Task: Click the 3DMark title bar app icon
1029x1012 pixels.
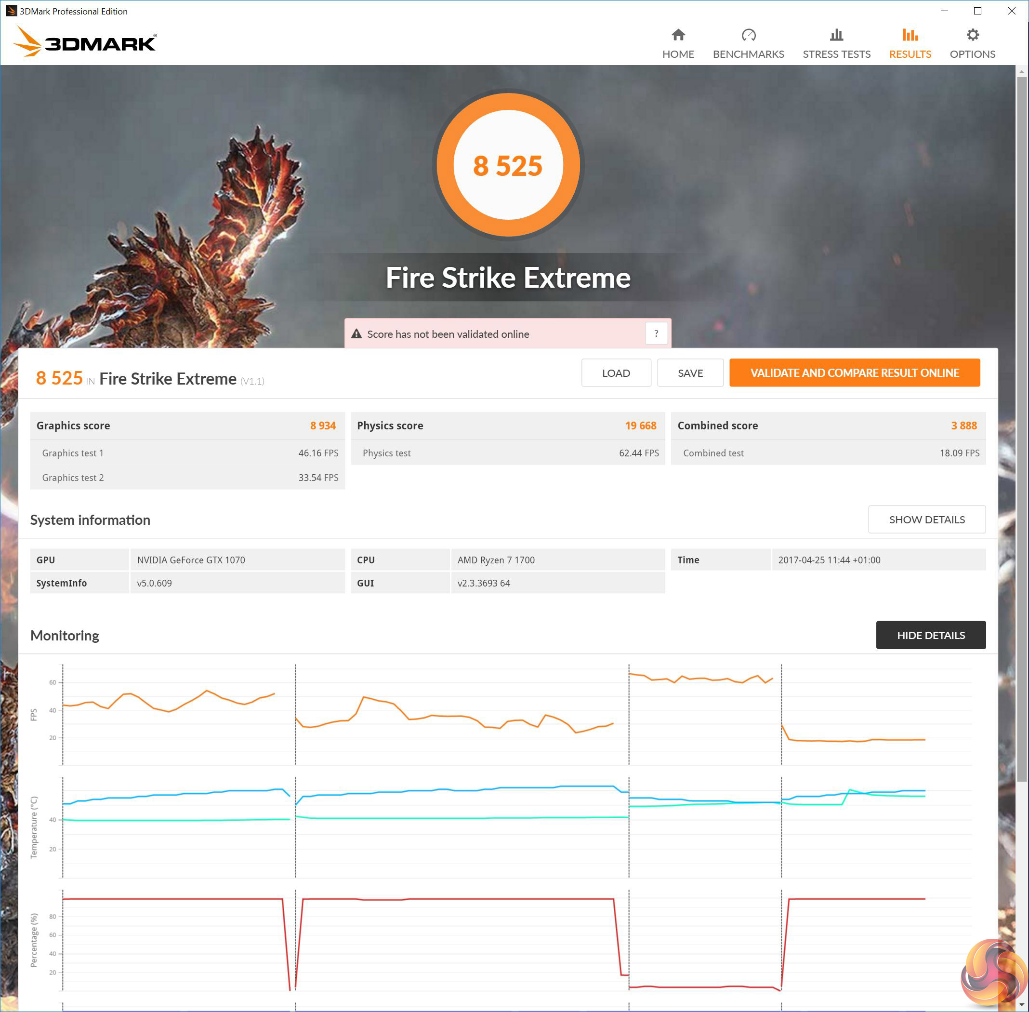Action: click(11, 11)
